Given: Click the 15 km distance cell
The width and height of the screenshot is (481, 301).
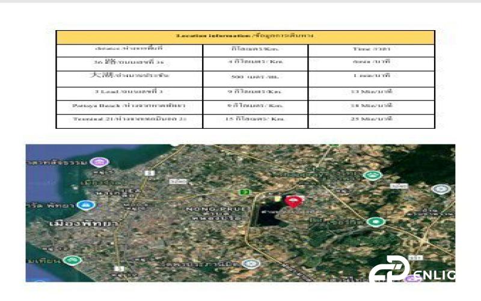Looking at the screenshot, I should (x=255, y=119).
